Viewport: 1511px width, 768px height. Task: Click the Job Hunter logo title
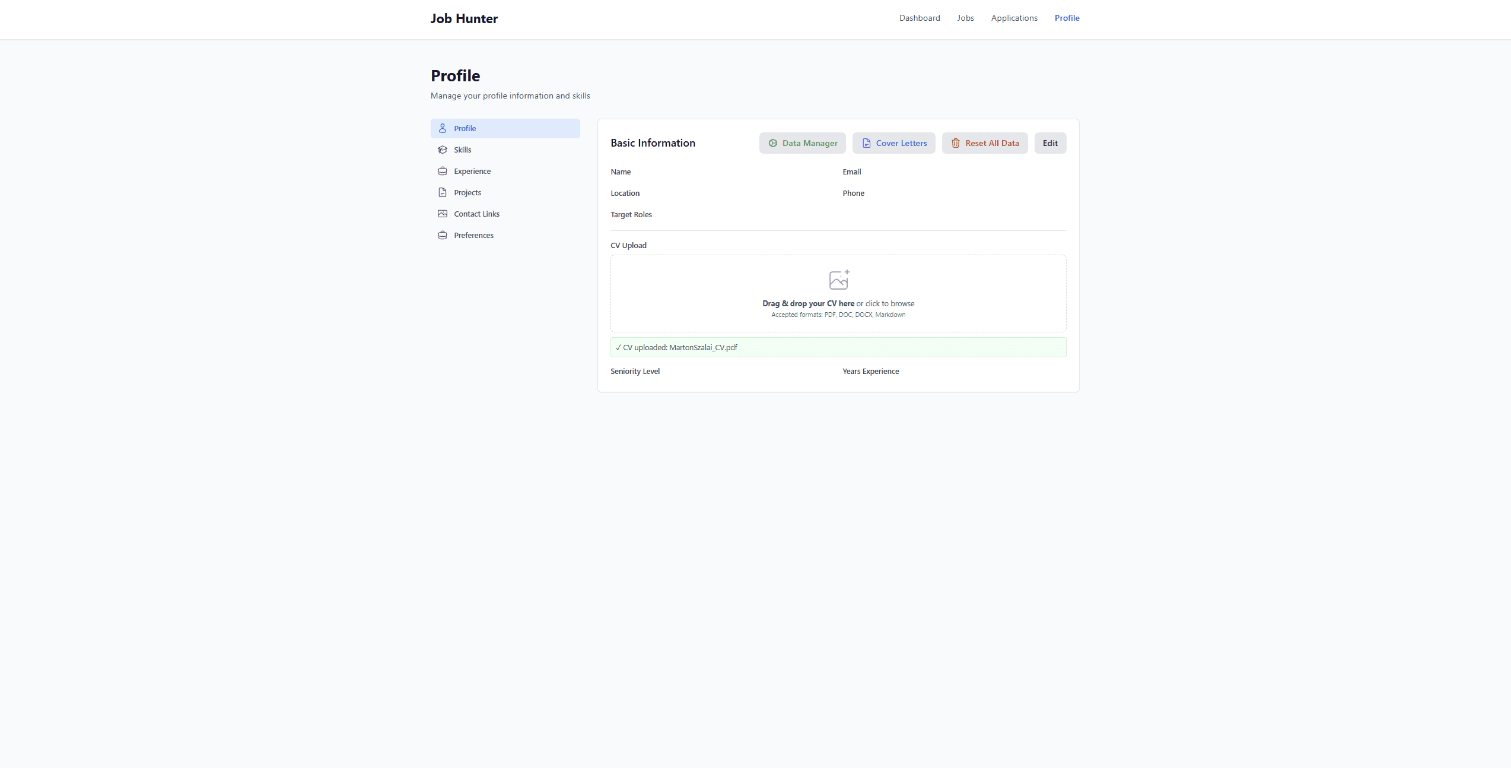point(464,18)
